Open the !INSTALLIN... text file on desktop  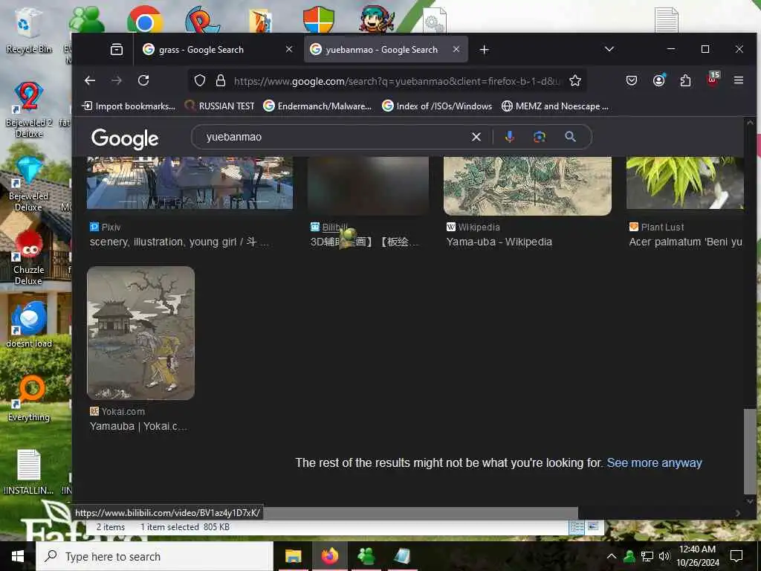(29, 472)
